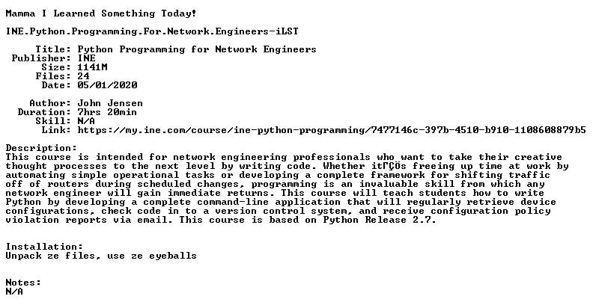This screenshot has height=305, width=593.
Task: Click the 'Mamma I Learned Something Today!' heading
Action: point(101,14)
